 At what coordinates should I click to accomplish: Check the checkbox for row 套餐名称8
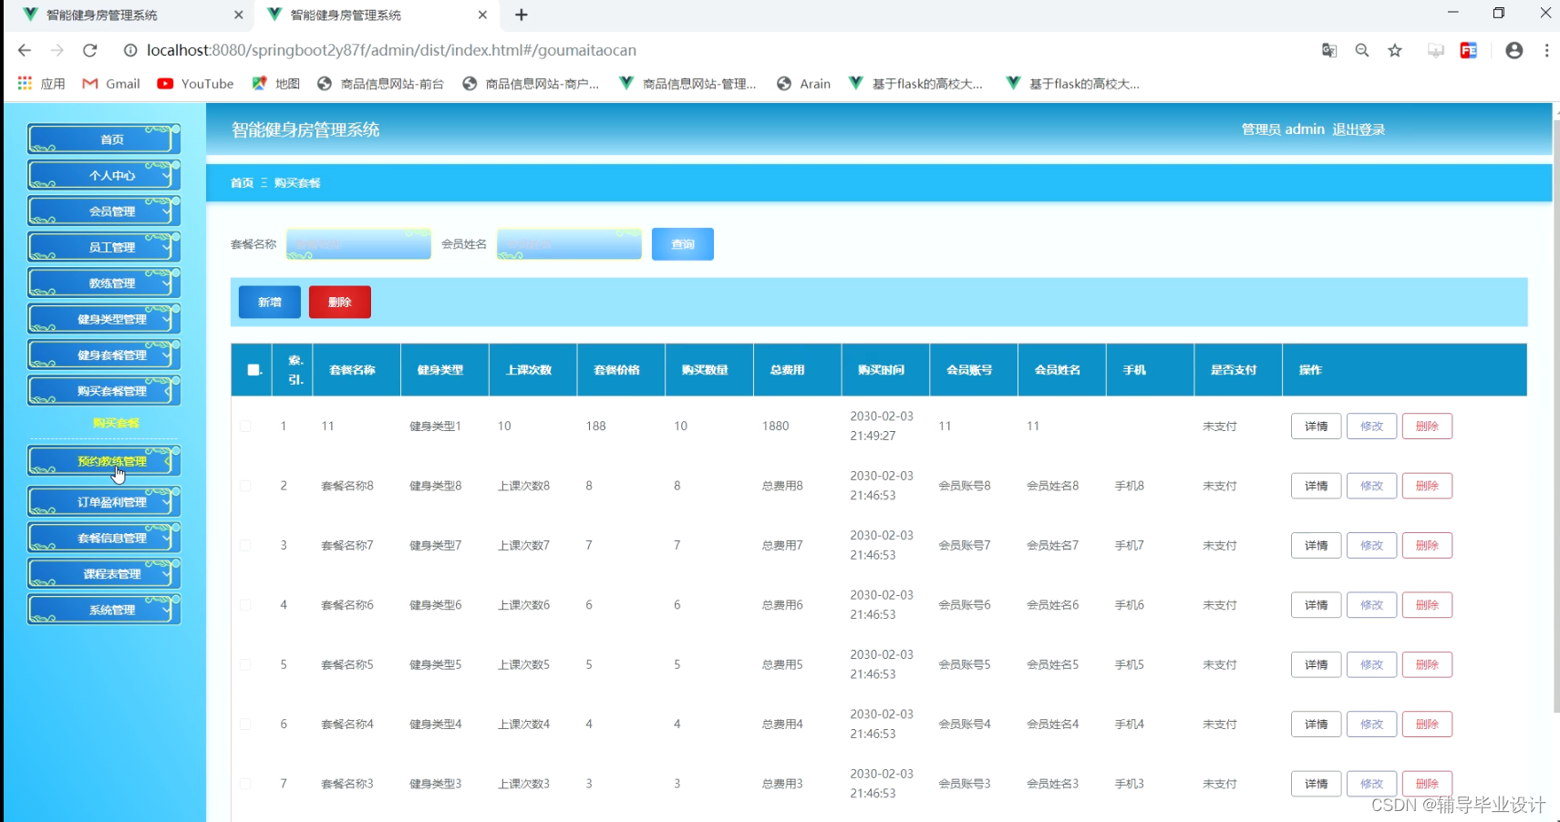tap(245, 486)
